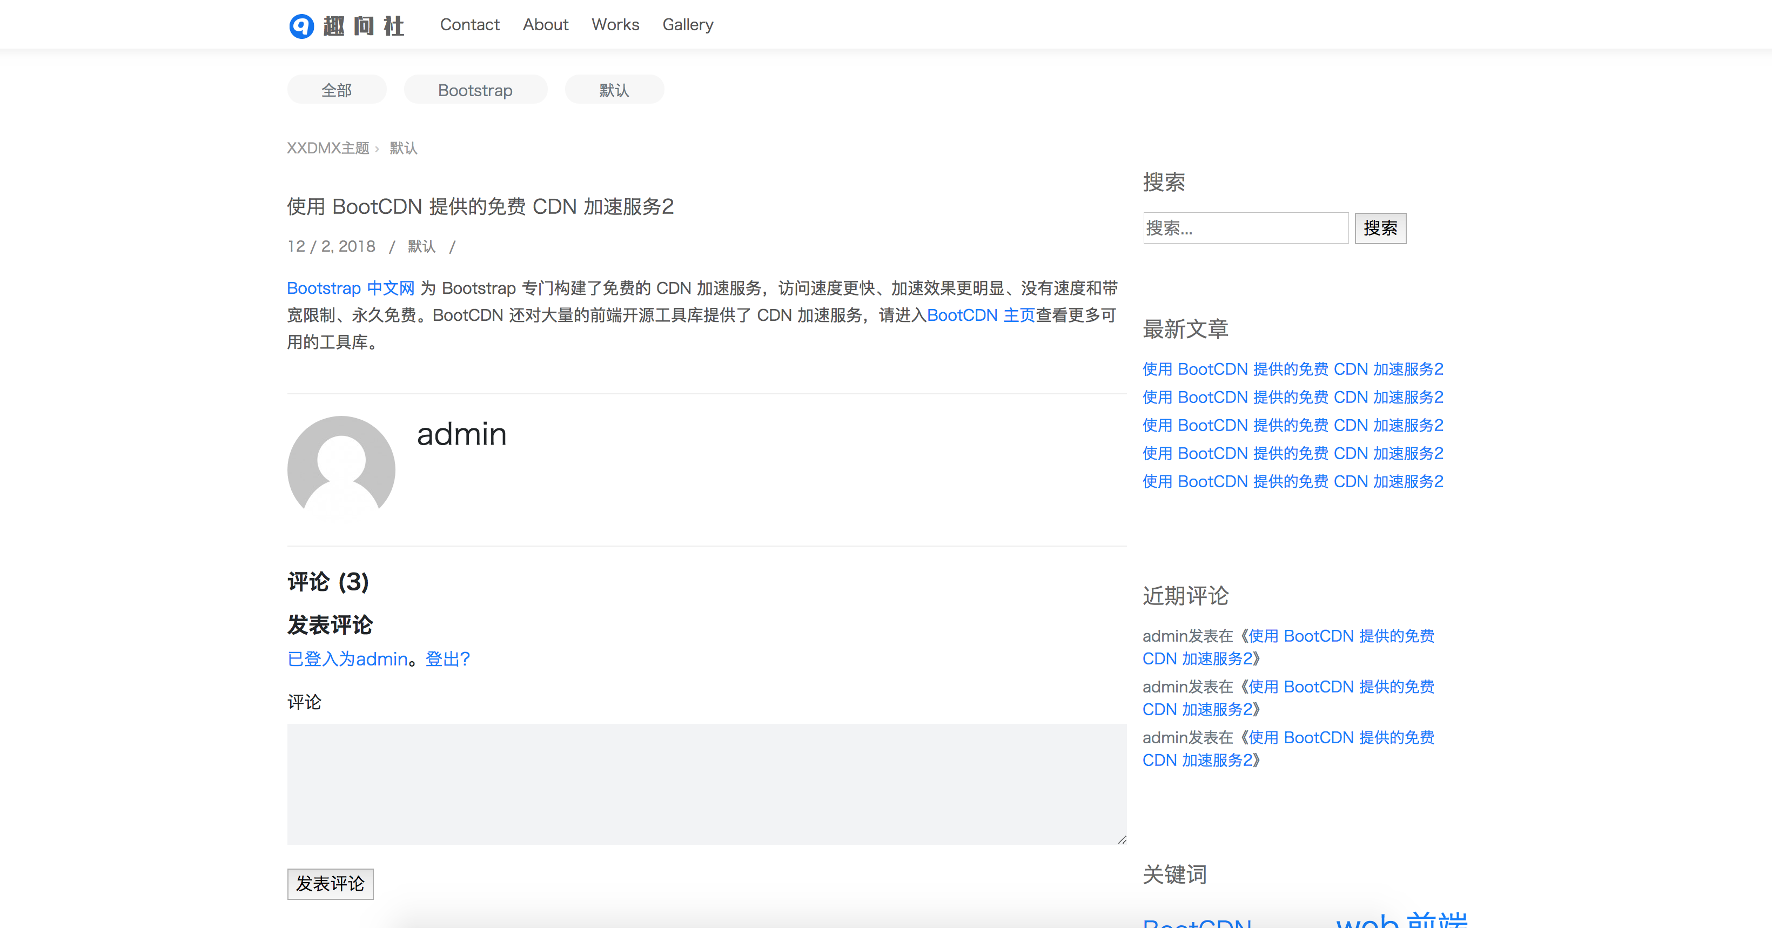Screen dimensions: 1772x928
Task: Select the 默认 category pill
Action: pyautogui.click(x=614, y=90)
